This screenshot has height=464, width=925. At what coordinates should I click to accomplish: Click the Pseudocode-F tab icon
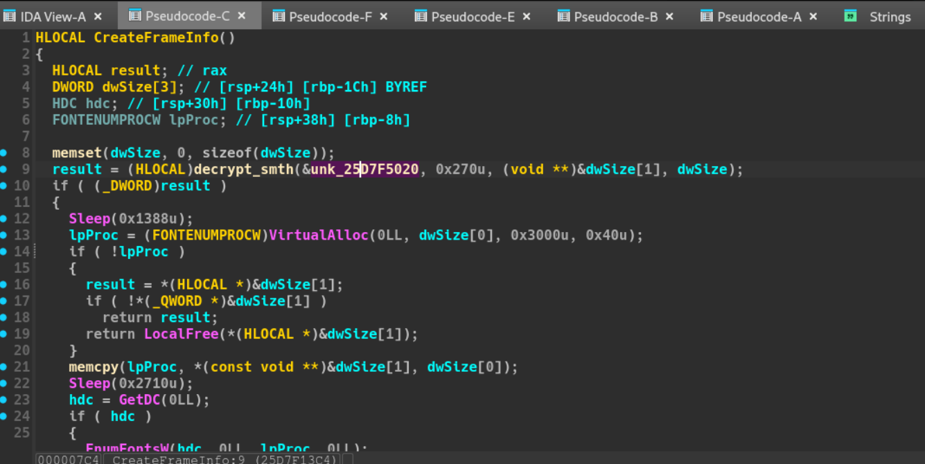point(279,17)
